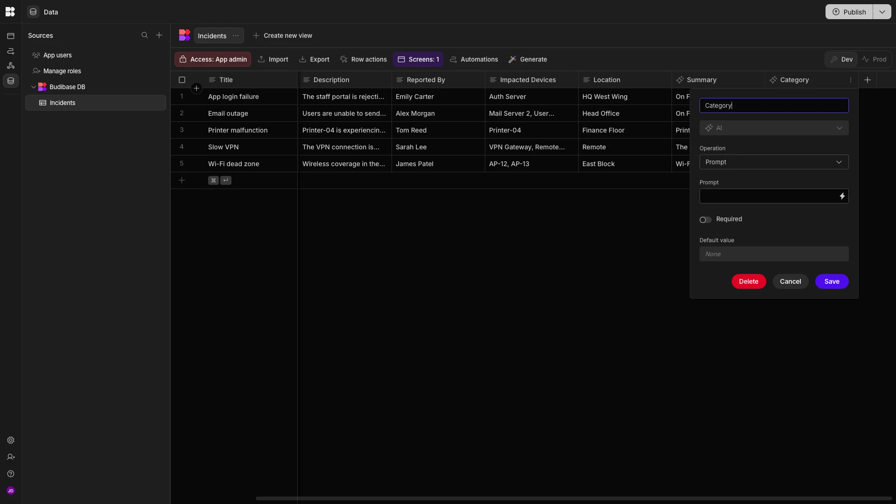896x504 pixels.
Task: Click the Generate magic wand icon
Action: click(x=513, y=59)
